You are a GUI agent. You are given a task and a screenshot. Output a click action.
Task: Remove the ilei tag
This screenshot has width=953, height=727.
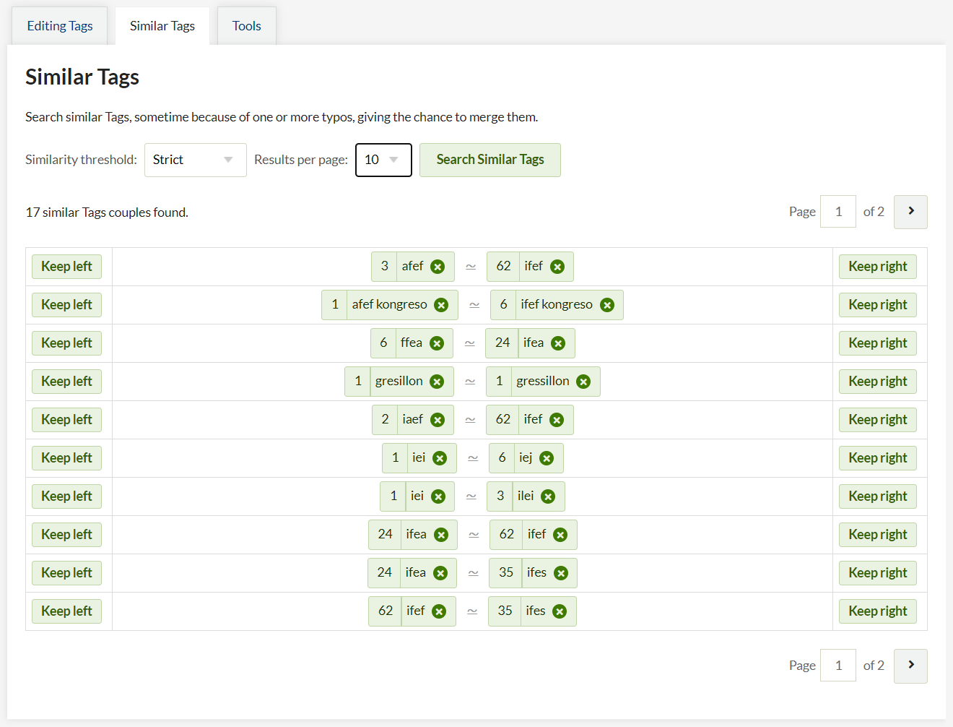click(x=548, y=496)
